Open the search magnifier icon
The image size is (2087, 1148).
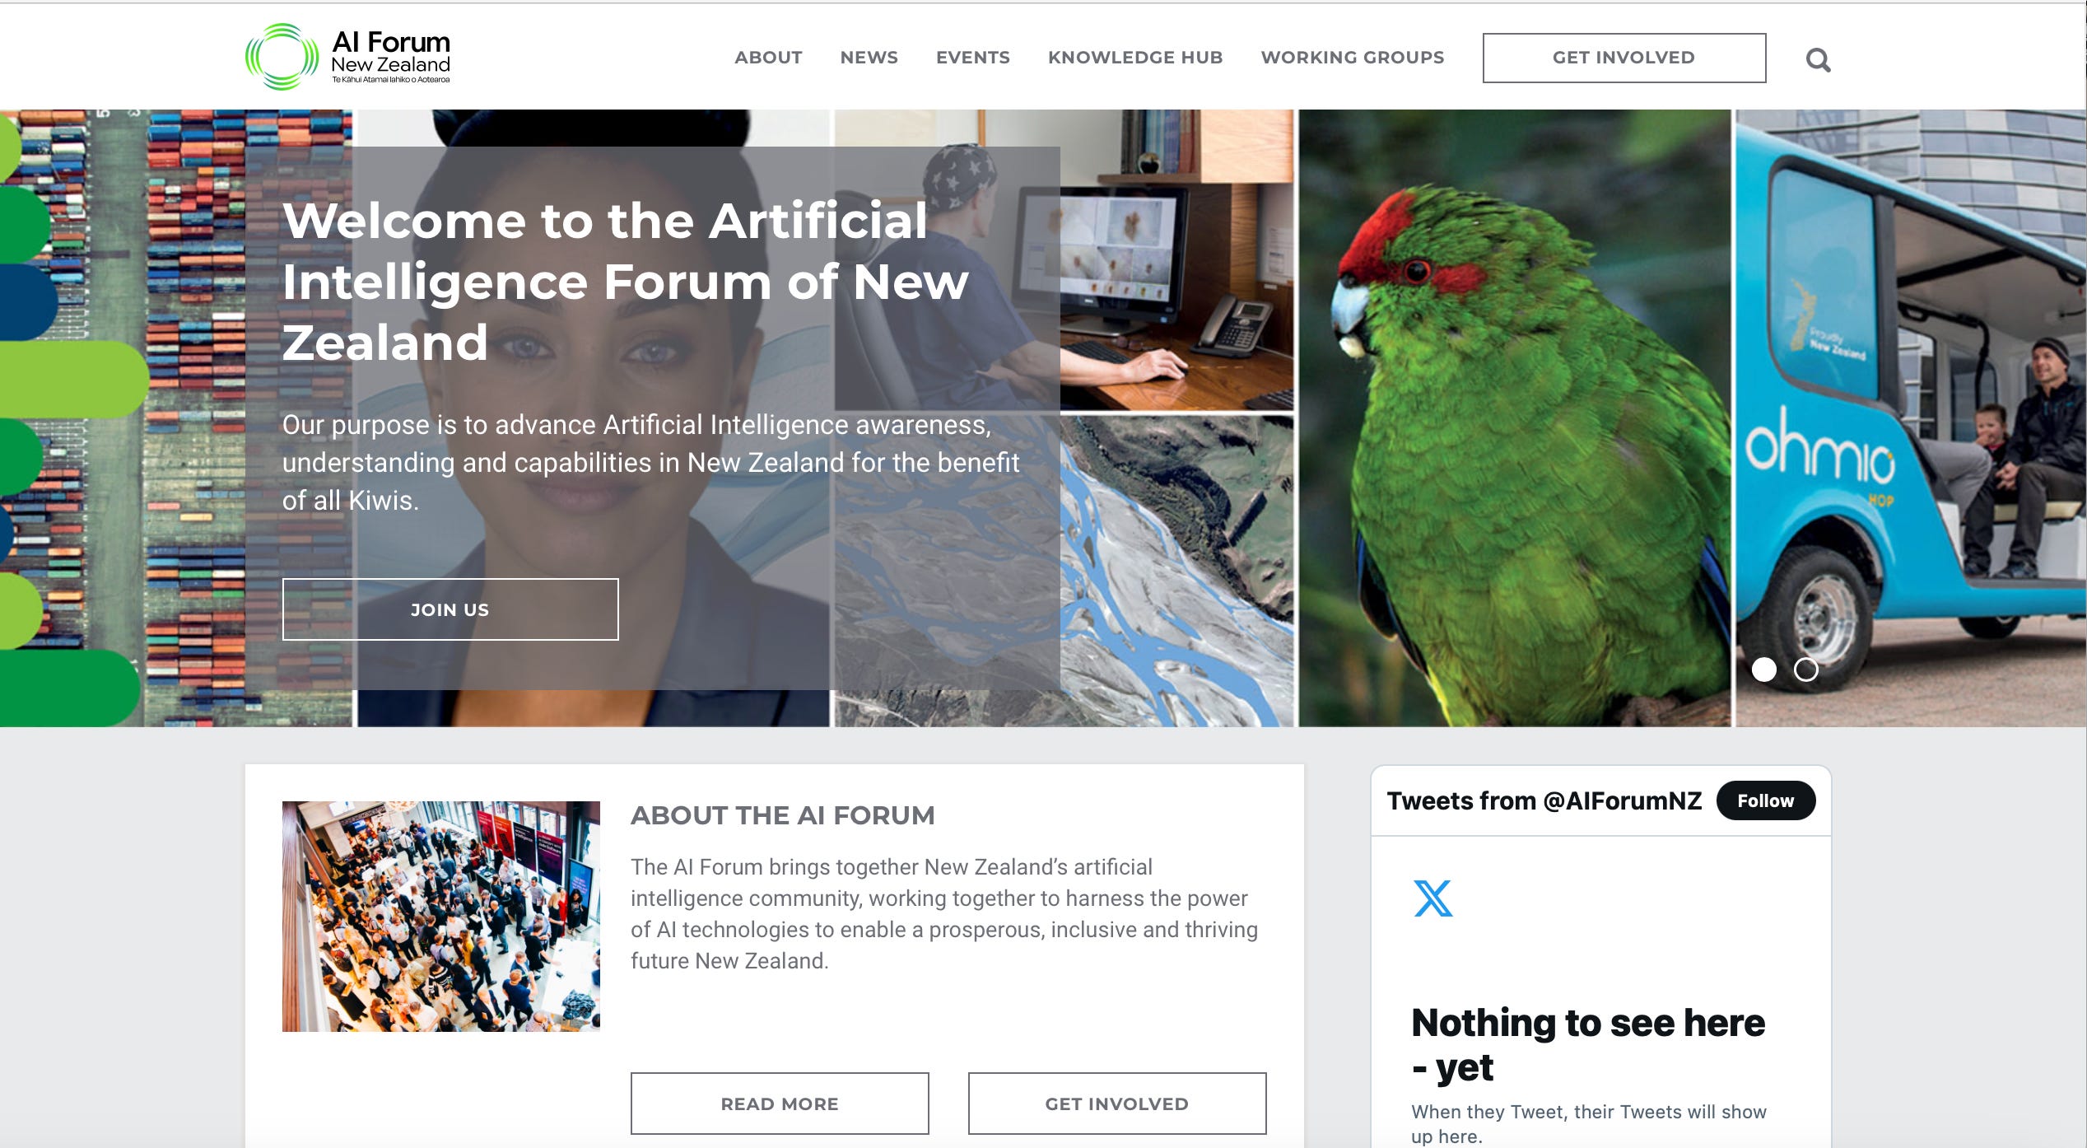tap(1818, 60)
